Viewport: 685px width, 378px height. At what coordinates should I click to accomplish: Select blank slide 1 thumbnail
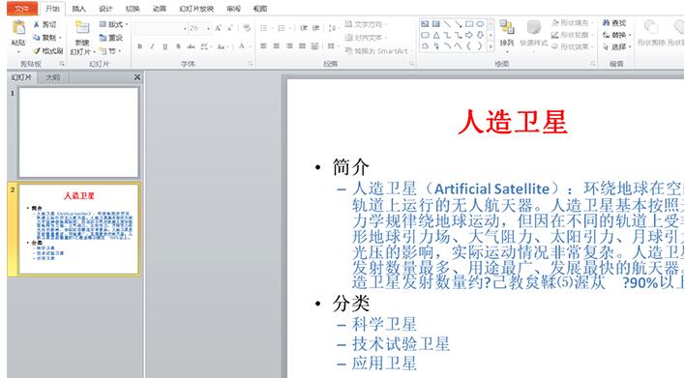pyautogui.click(x=78, y=132)
